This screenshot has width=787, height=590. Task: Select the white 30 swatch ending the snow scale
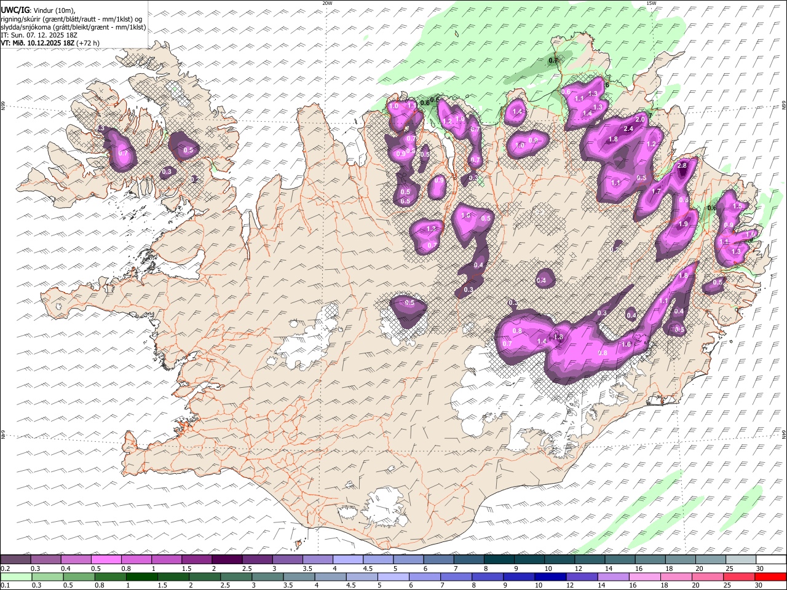[x=771, y=560]
